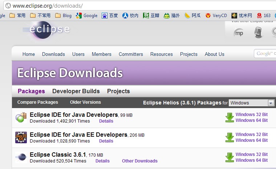The height and width of the screenshot is (169, 276).
Task: Go to Home in the navigation bar
Action: point(29,54)
